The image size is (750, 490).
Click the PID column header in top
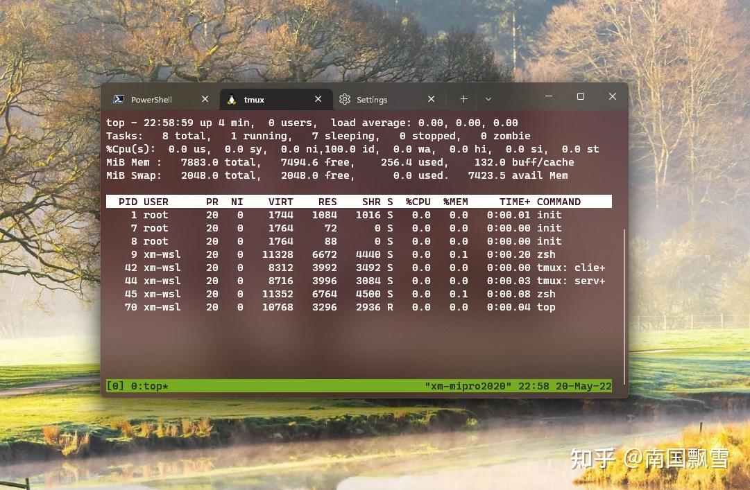126,202
